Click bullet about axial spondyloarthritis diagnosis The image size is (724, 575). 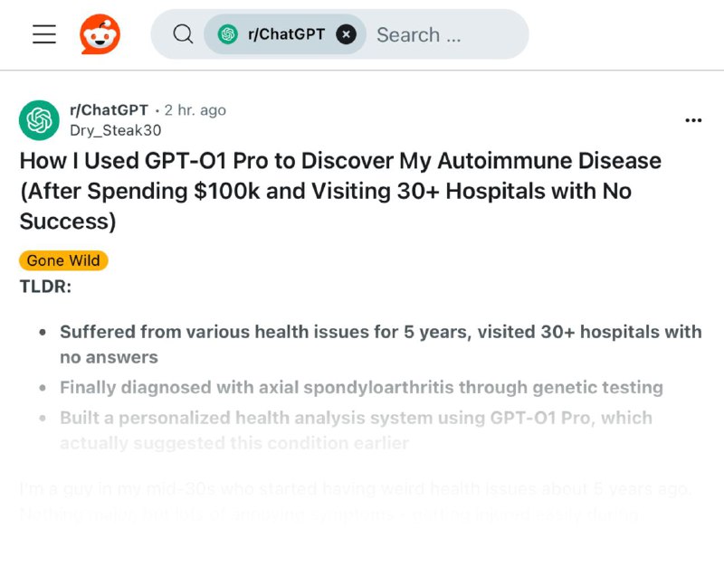[x=361, y=387]
